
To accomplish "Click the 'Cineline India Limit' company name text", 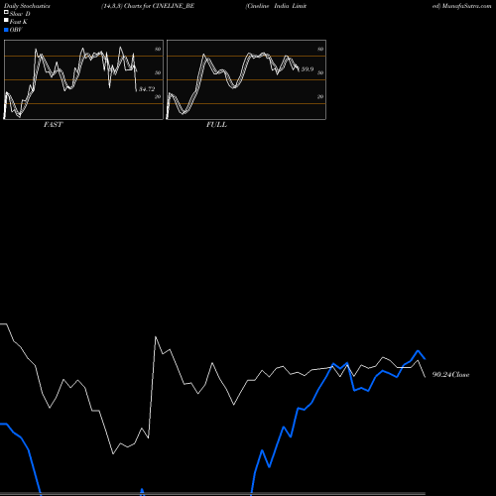I will tap(276, 6).
